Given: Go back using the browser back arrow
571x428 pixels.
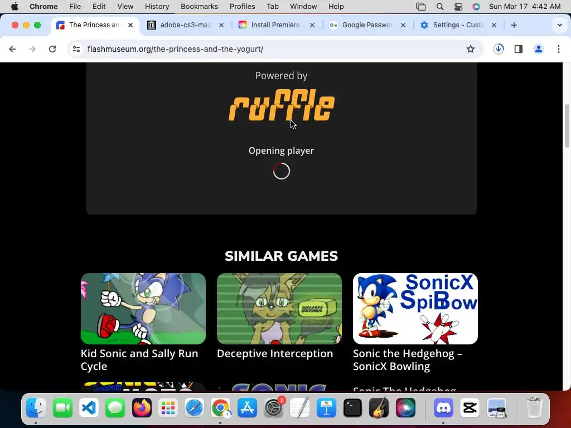Looking at the screenshot, I should (12, 49).
